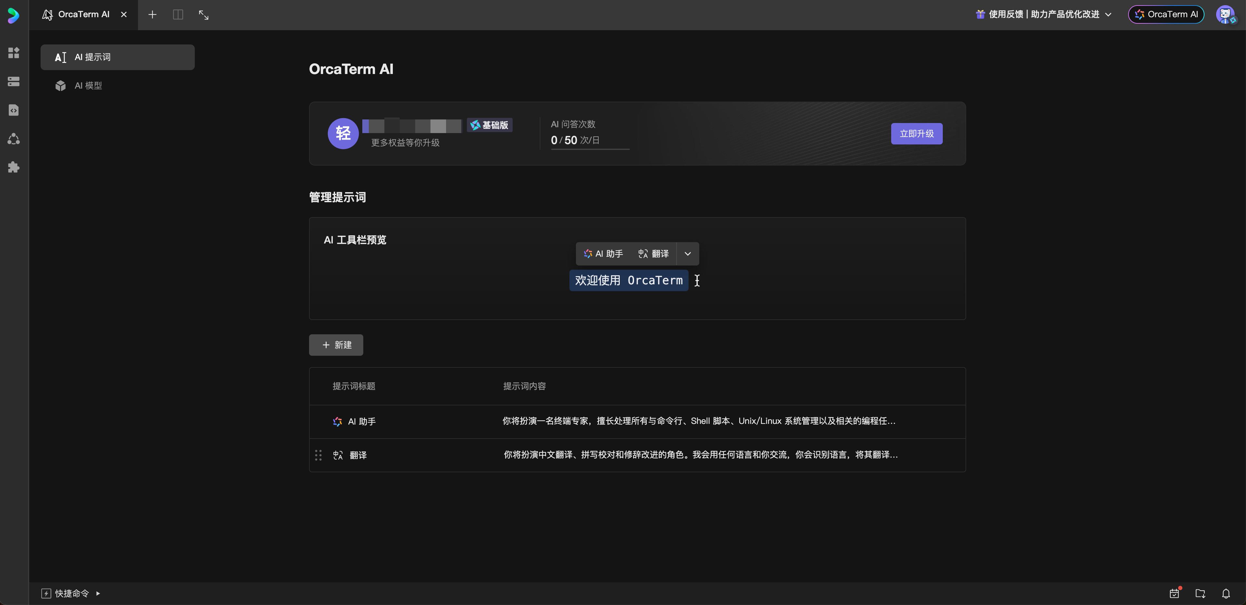Click the split pane layout icon
The height and width of the screenshot is (605, 1246).
[x=178, y=15]
